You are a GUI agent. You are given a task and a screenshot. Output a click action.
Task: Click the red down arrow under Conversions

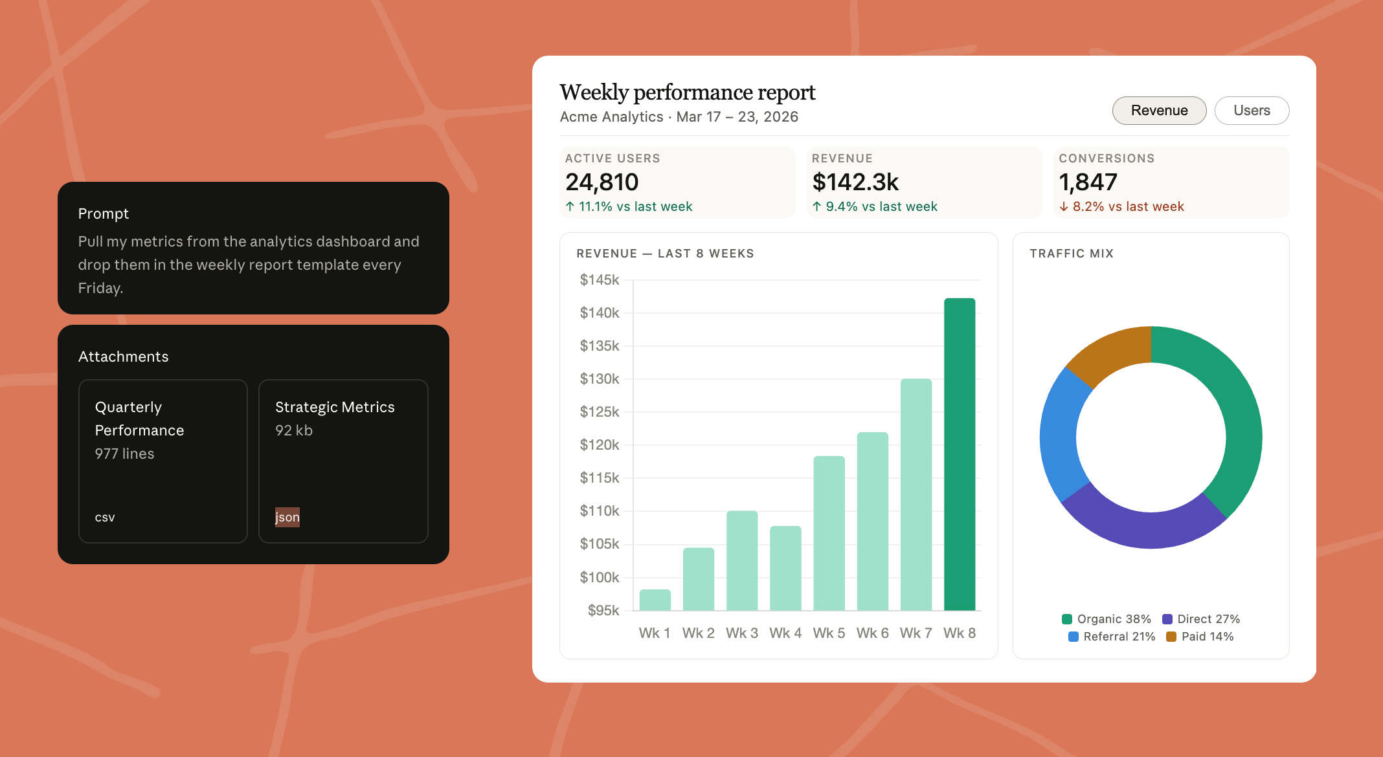[x=1064, y=206]
